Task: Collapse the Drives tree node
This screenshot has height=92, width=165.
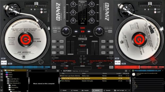Action: coord(5,77)
